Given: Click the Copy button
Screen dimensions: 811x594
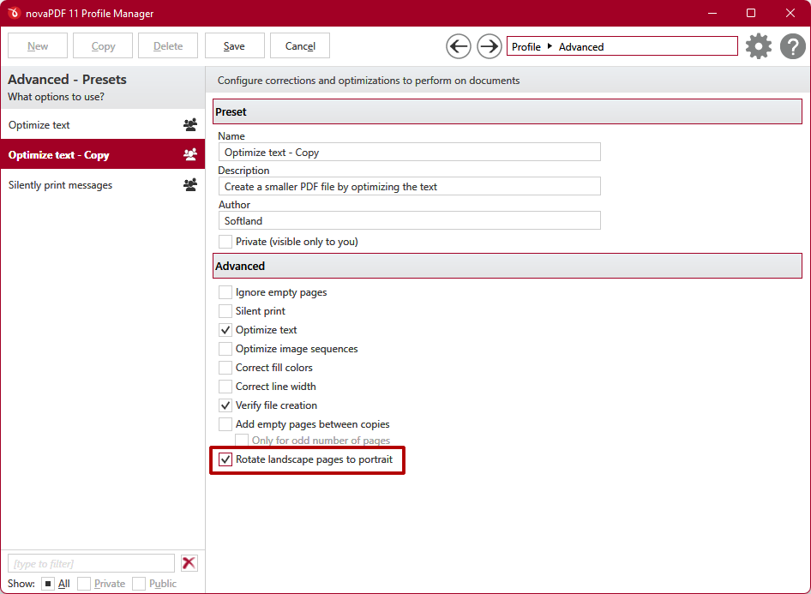Looking at the screenshot, I should [103, 46].
